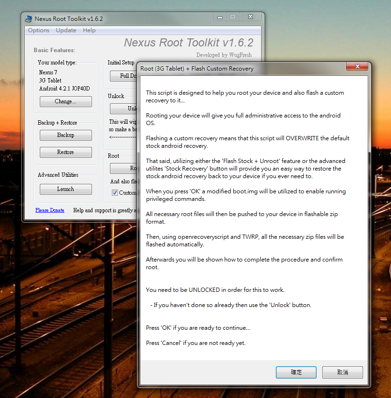Screen dimensions: 391x398
Task: Click the '3G Tablet' model text
Action: click(x=50, y=81)
